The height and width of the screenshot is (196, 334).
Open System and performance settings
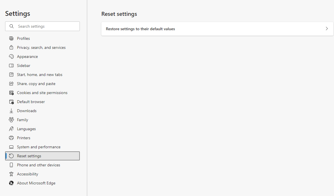coord(42,147)
